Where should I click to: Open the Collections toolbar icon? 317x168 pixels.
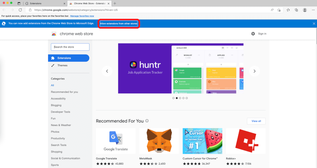[296, 10]
